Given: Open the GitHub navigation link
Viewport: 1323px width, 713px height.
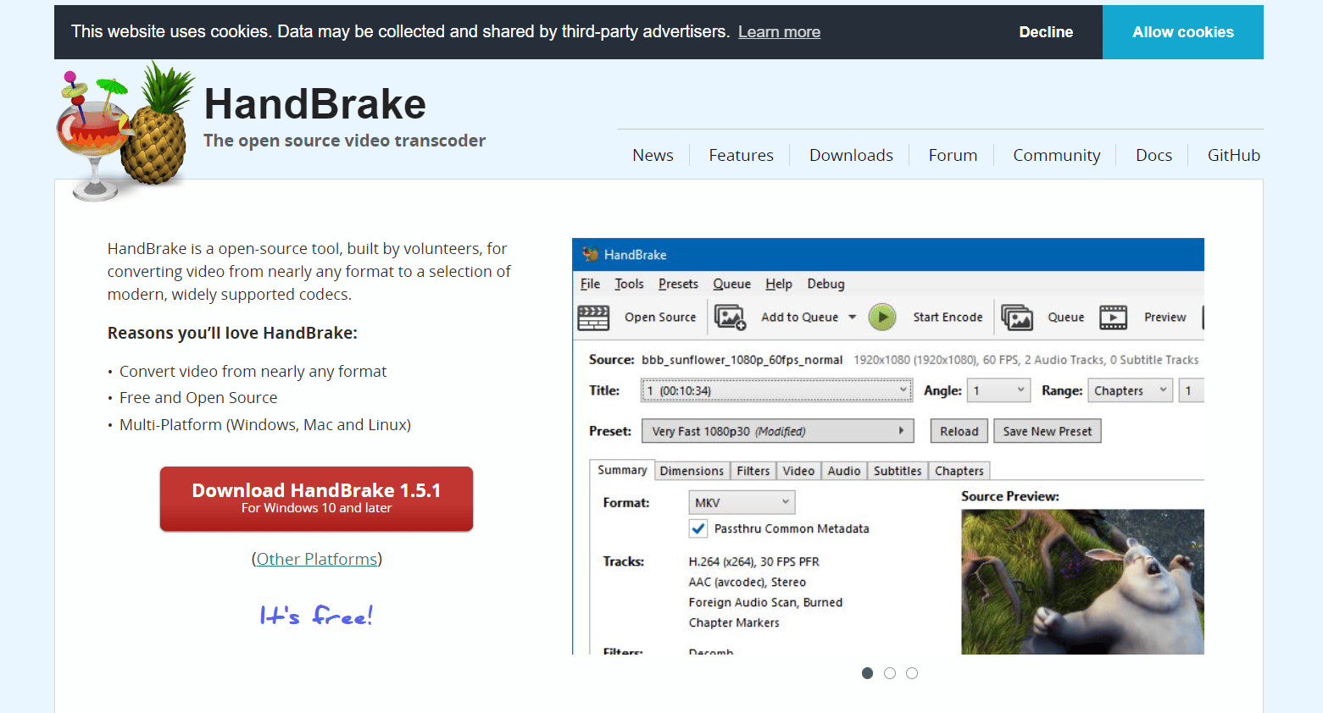Looking at the screenshot, I should (x=1233, y=155).
